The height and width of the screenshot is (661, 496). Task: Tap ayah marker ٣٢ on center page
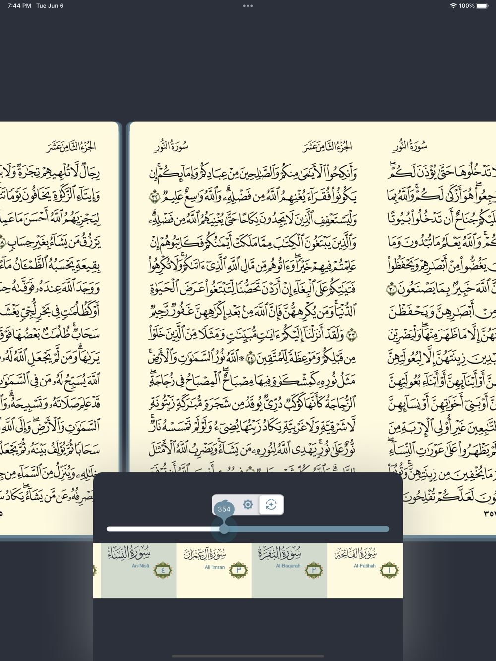pos(154,197)
